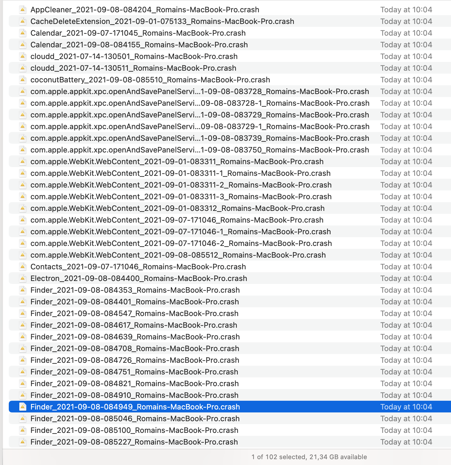Click icon of Finder_2021-09-08-084353 crash file
The height and width of the screenshot is (465, 451).
click(23, 290)
